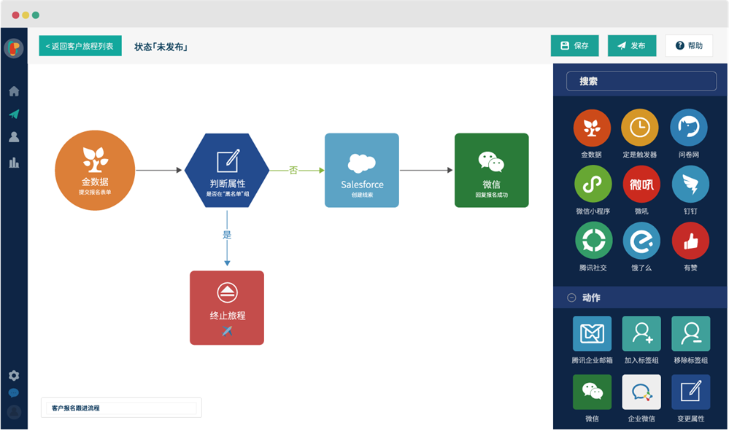
Task: Pick the 微信小程序 green icon
Action: [593, 185]
